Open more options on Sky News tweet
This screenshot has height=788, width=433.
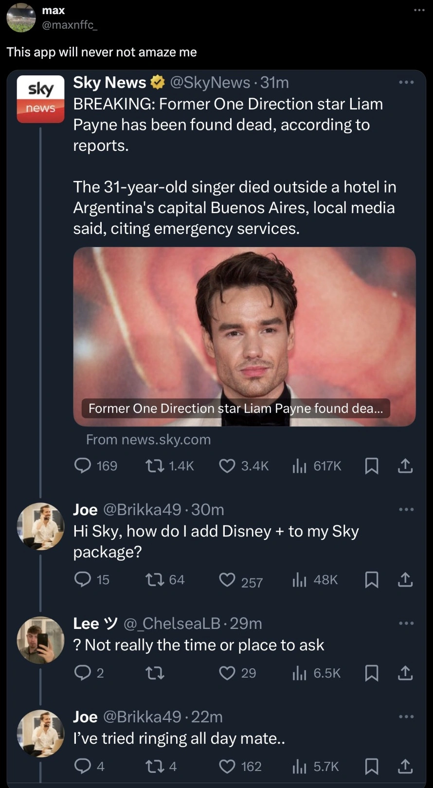point(406,82)
